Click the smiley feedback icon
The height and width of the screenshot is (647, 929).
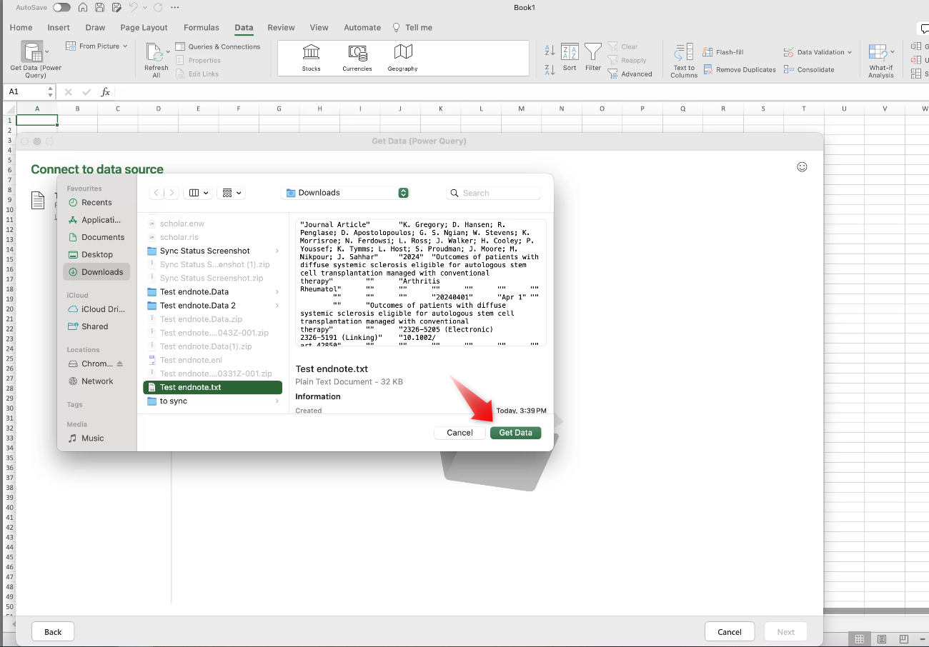[x=802, y=167]
